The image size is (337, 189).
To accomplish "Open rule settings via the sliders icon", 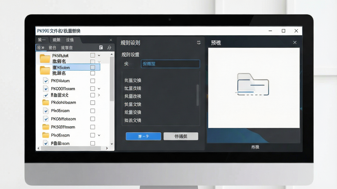I will click(199, 43).
